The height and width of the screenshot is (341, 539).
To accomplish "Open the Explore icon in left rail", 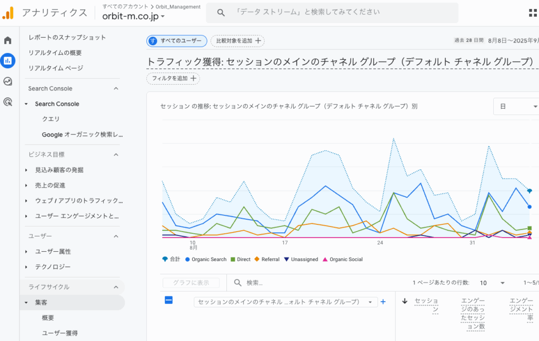I will pyautogui.click(x=8, y=81).
